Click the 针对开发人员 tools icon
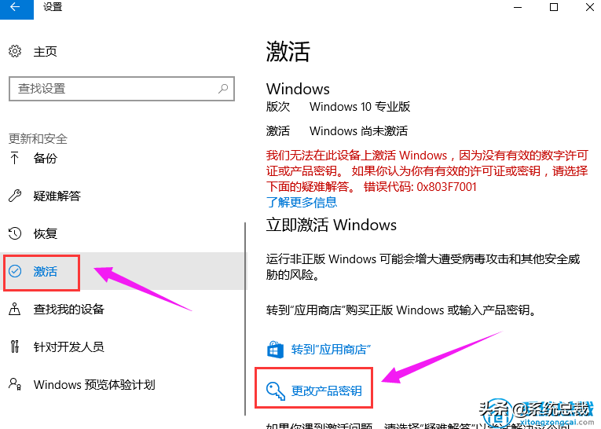 15,346
